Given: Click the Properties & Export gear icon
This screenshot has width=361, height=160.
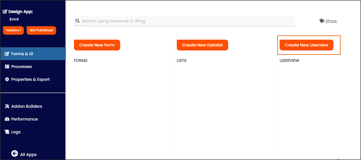Looking at the screenshot, I should 7,79.
